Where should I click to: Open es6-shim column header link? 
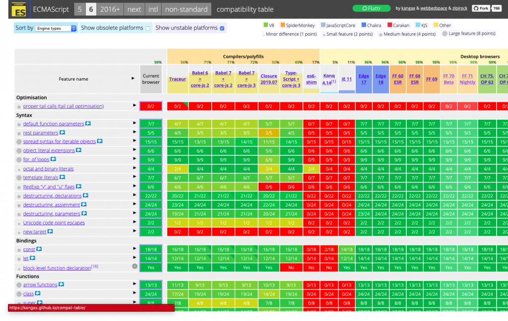(312, 79)
